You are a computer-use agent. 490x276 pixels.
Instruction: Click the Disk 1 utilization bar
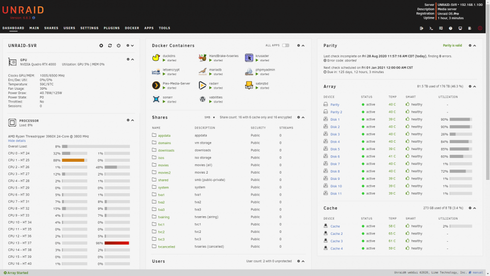coord(461,120)
